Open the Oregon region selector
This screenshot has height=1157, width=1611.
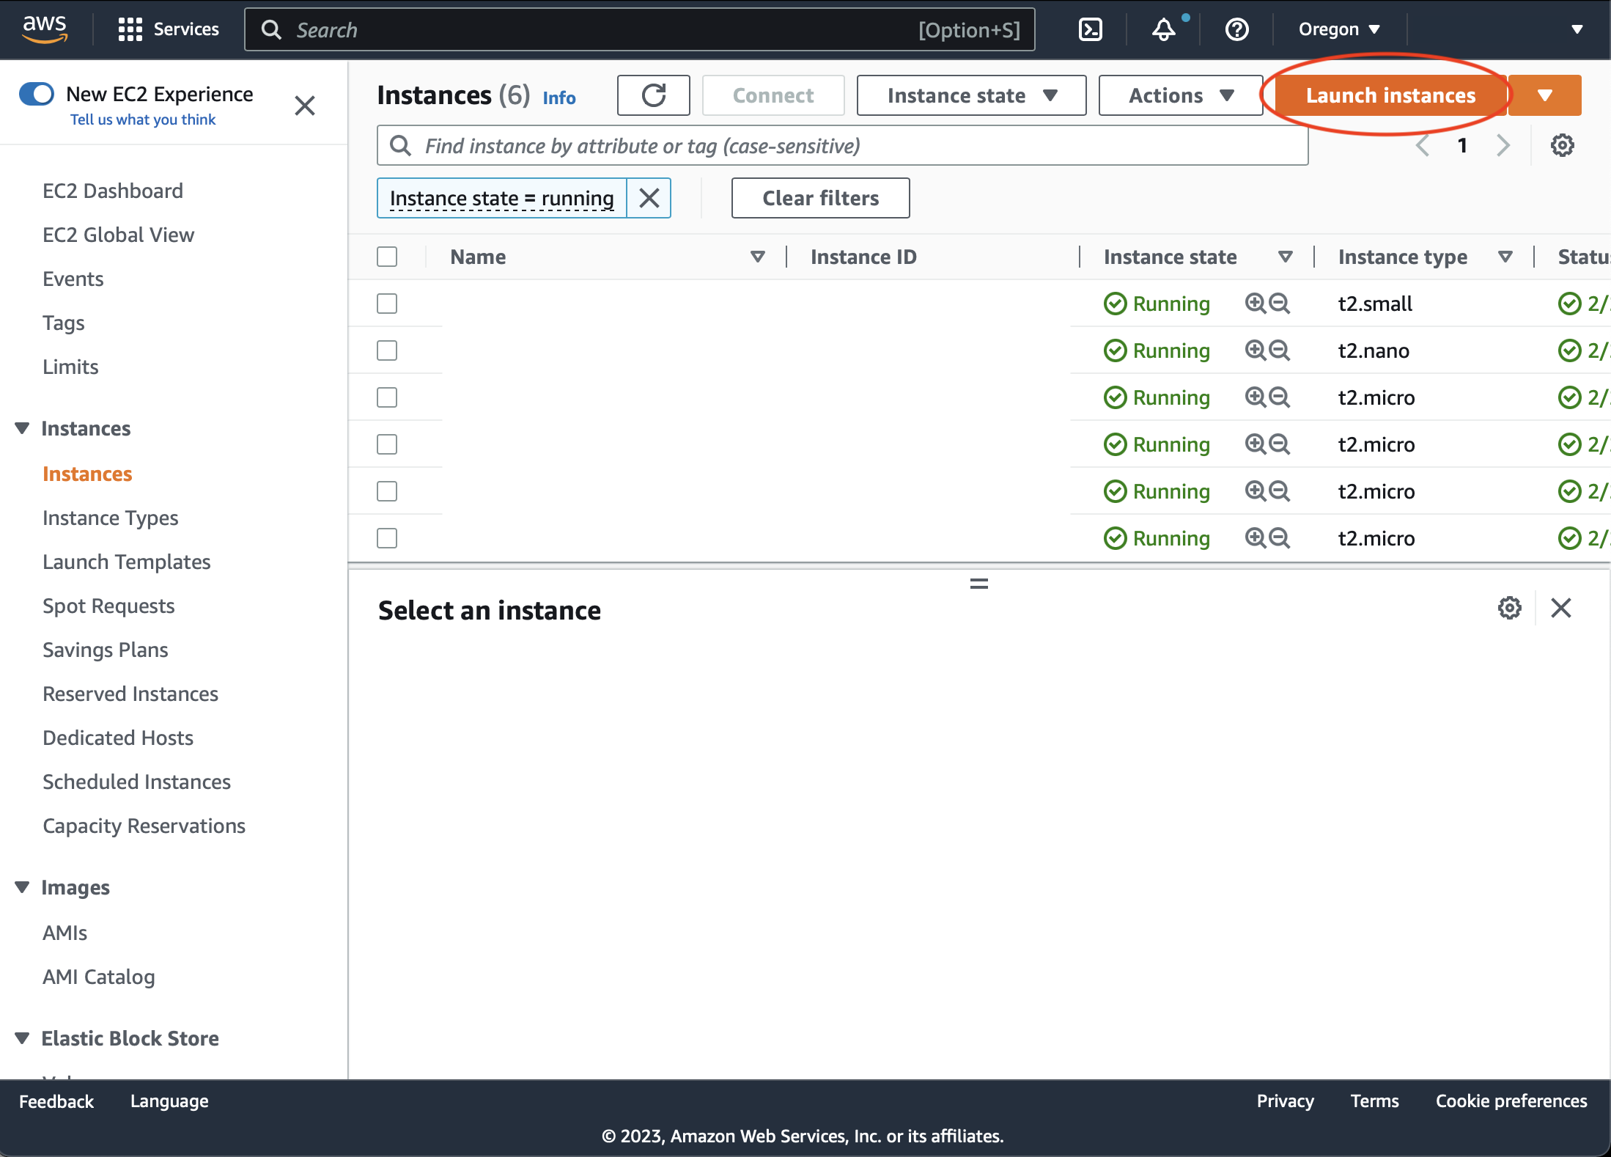click(x=1339, y=29)
